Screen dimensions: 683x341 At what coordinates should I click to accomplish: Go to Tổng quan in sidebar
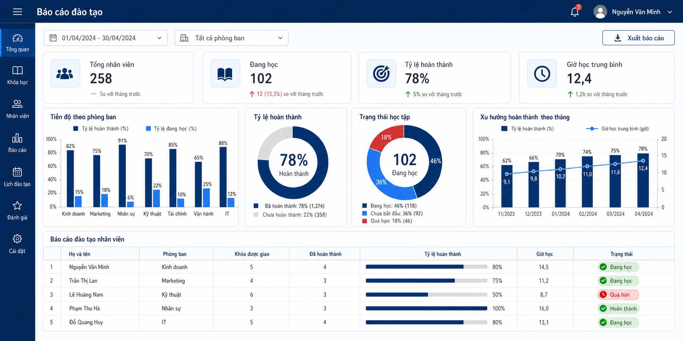(17, 43)
